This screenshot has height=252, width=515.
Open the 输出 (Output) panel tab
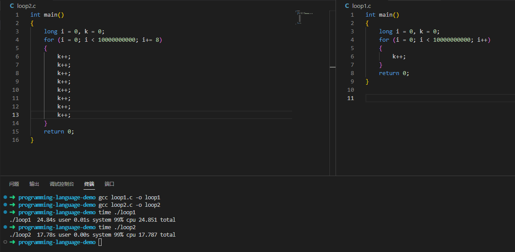(34, 184)
